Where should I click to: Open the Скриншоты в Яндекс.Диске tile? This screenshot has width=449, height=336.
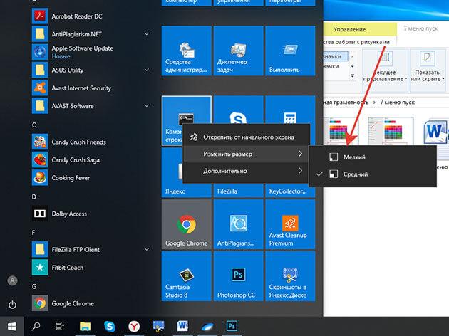pos(290,276)
